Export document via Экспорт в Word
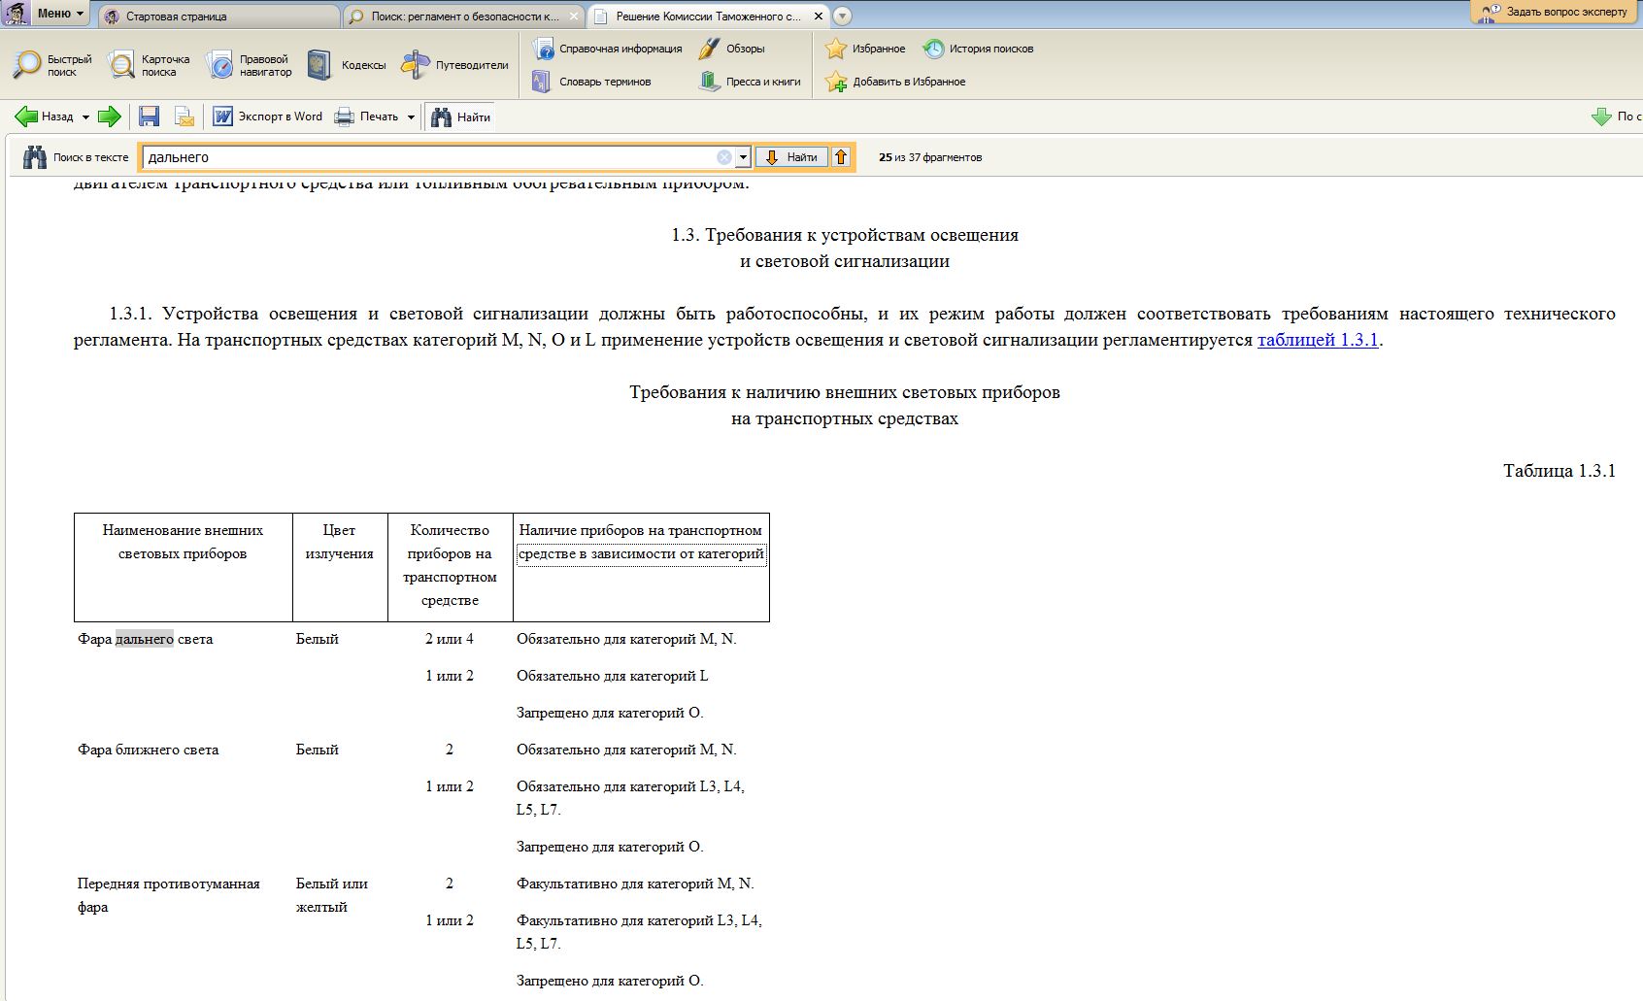 click(268, 117)
